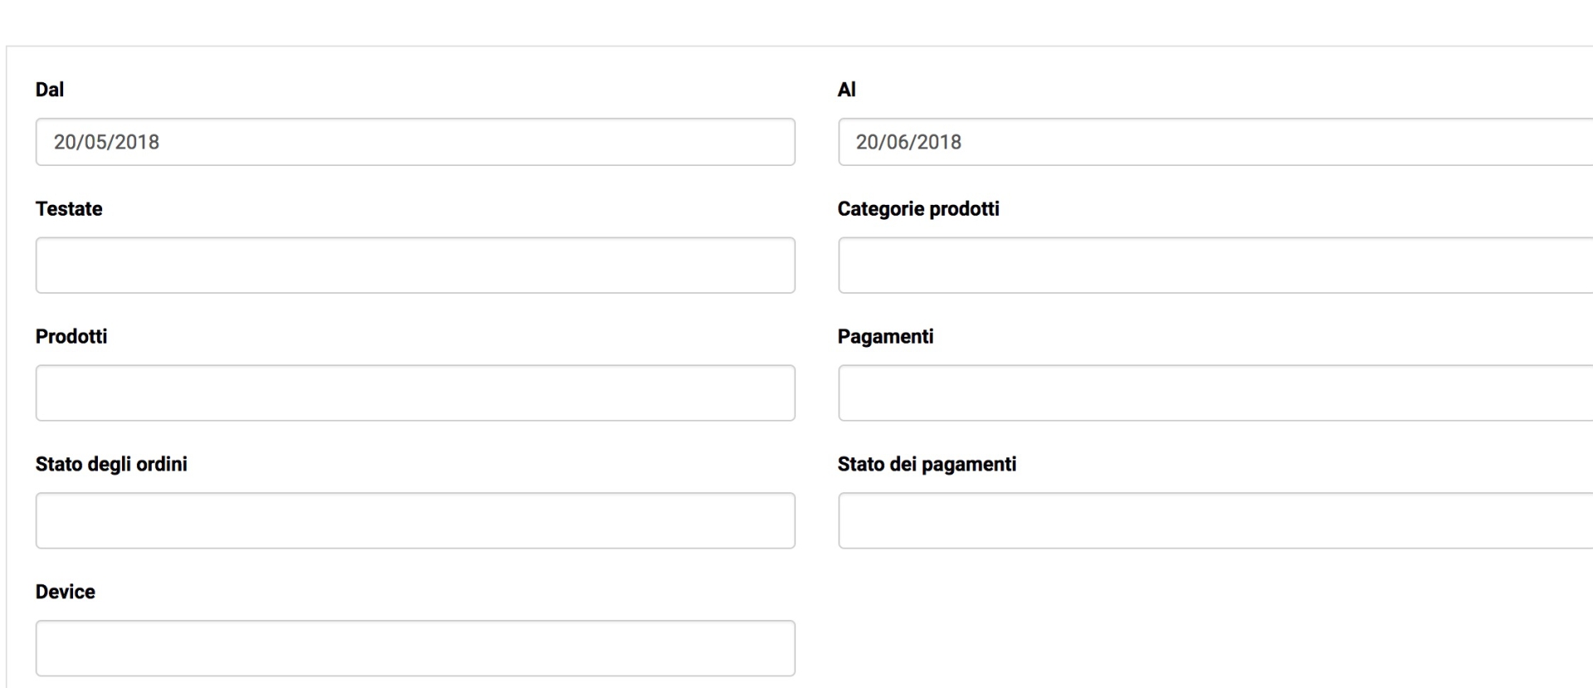Click the 'Stato dei pagamenti' label
The width and height of the screenshot is (1593, 688).
click(x=927, y=465)
